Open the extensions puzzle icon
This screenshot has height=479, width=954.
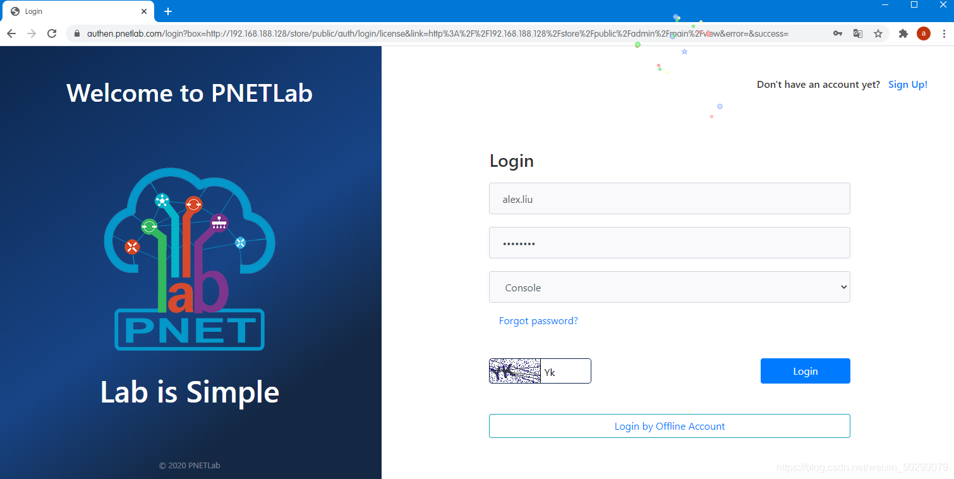click(903, 33)
